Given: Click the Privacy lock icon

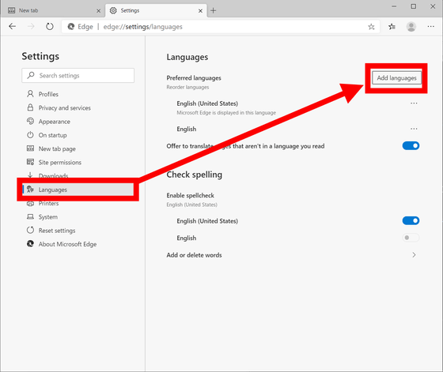Looking at the screenshot, I should click(x=30, y=107).
